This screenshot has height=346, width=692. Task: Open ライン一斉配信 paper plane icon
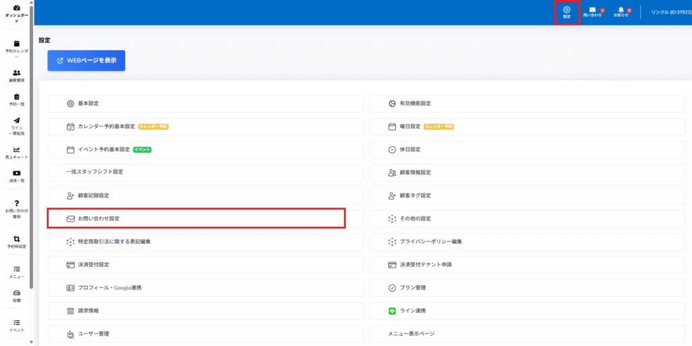(x=16, y=125)
